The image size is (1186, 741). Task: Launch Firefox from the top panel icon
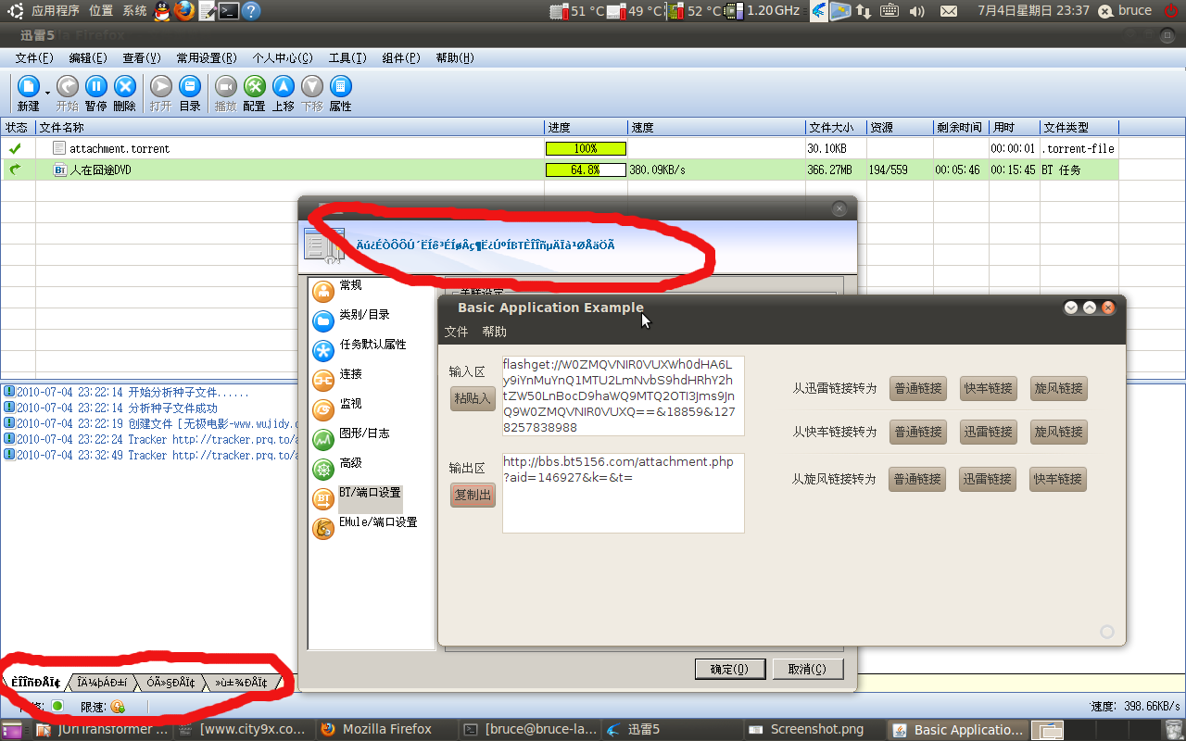click(184, 11)
